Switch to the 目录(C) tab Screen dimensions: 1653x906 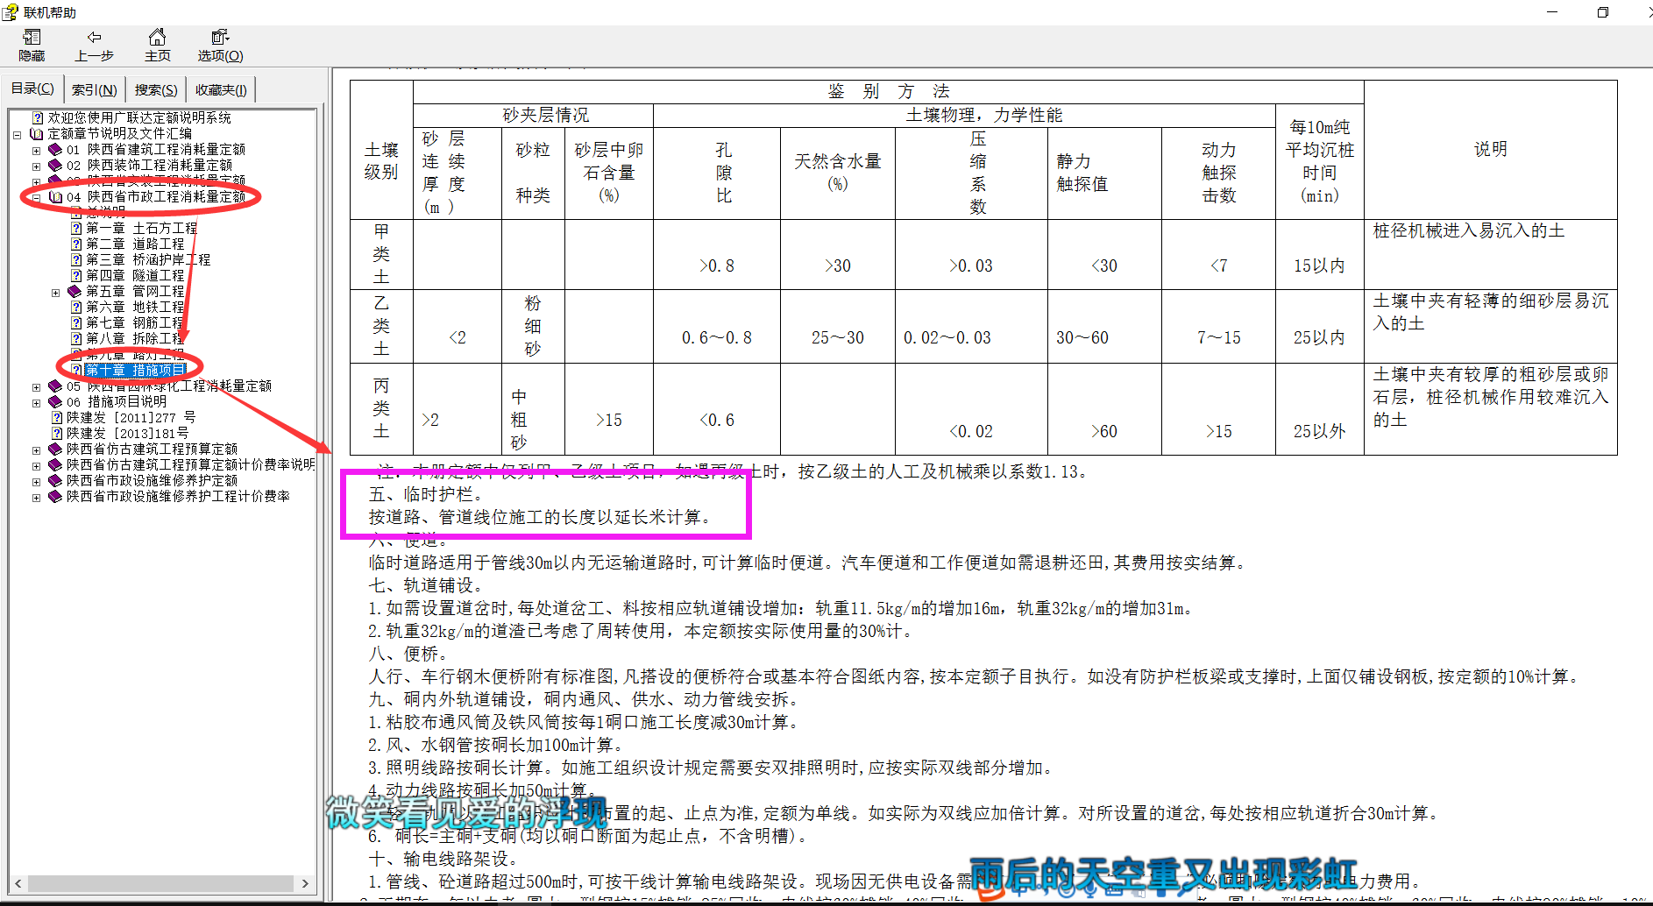pos(32,88)
